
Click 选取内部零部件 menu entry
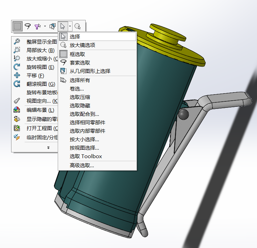click(x=98, y=131)
